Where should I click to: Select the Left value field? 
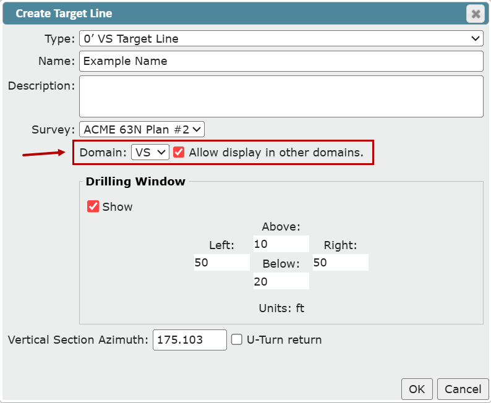(x=222, y=262)
